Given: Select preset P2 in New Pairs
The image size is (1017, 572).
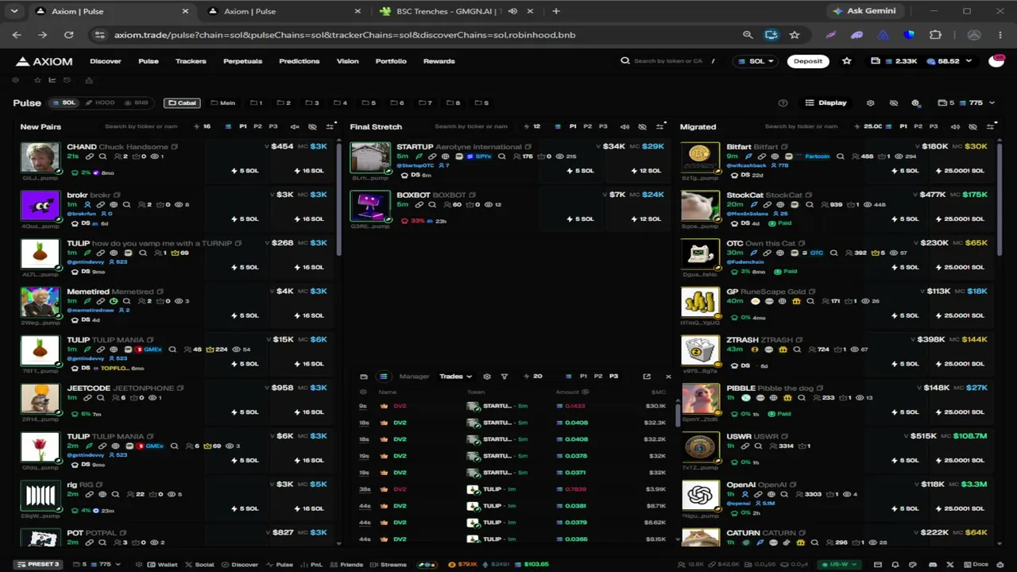Looking at the screenshot, I should (257, 126).
